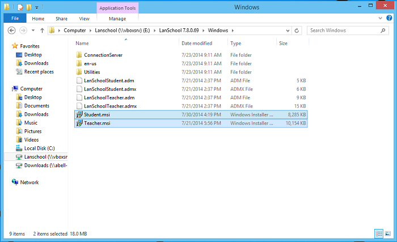The height and width of the screenshot is (242, 397).
Task: Click the 7/30/2014 4:19 PM date cell
Action: pyautogui.click(x=201, y=114)
